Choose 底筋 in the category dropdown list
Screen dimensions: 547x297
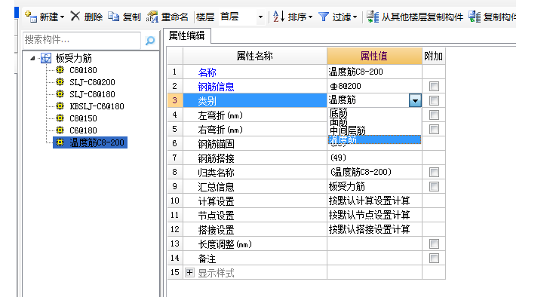click(x=339, y=112)
